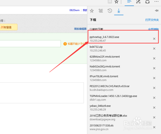The width and height of the screenshot is (161, 134).
Task: Remove yxbao_046zz9.exe from downloads list
Action: pyautogui.click(x=154, y=108)
